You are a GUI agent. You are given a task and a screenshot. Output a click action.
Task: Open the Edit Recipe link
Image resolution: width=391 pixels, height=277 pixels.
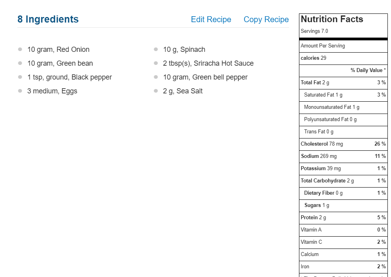(211, 19)
